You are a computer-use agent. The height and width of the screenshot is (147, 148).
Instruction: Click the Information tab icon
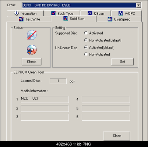[x=17, y=13]
